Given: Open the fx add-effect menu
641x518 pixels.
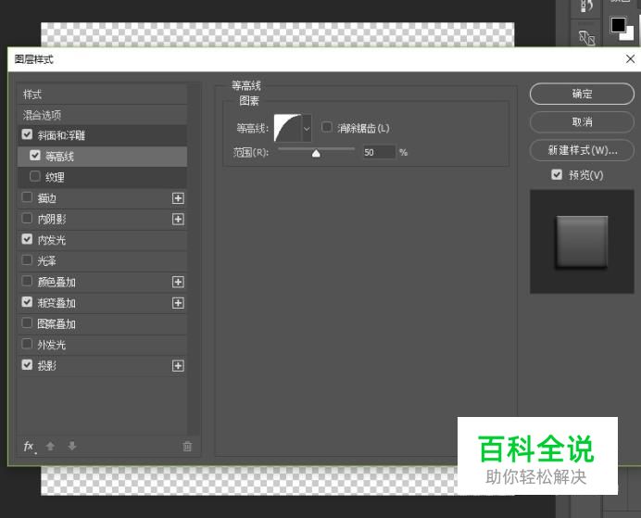Looking at the screenshot, I should tap(29, 447).
